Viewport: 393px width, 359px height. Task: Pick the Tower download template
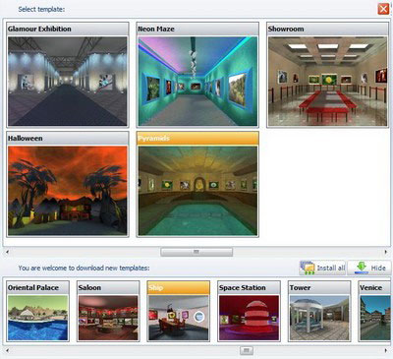point(319,311)
